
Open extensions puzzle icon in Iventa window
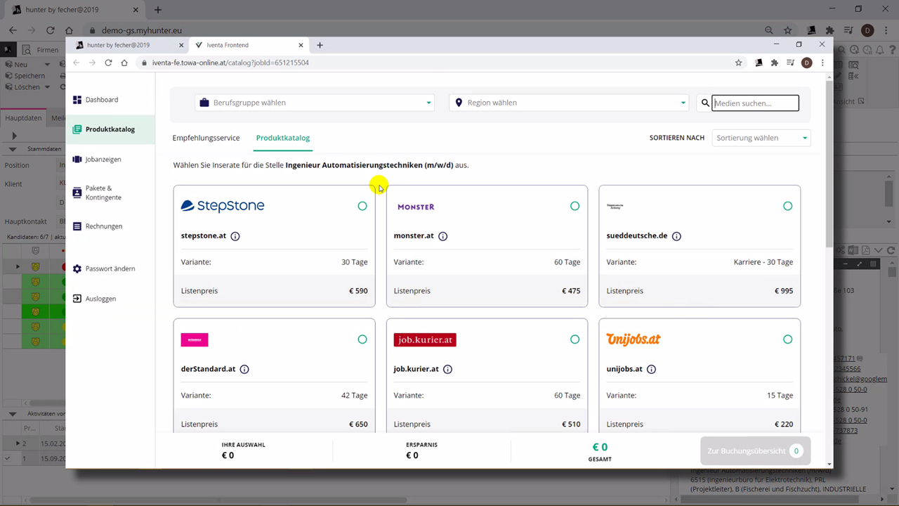(x=775, y=63)
